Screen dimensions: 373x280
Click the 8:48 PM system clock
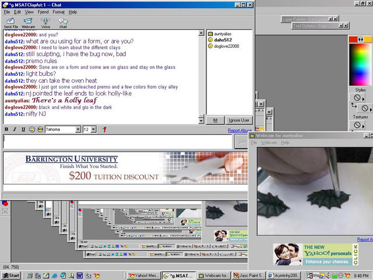point(361,276)
